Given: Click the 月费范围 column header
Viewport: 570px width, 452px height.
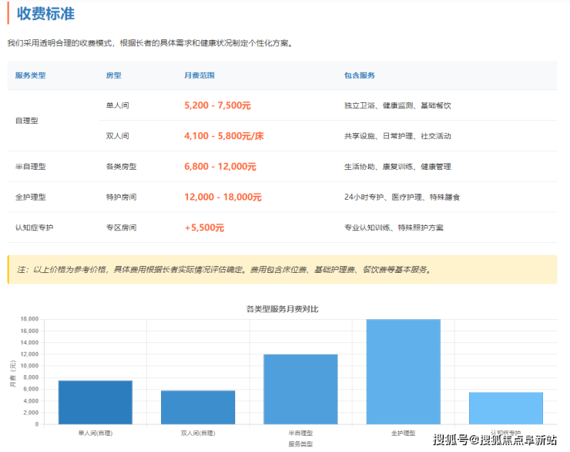Looking at the screenshot, I should 199,75.
